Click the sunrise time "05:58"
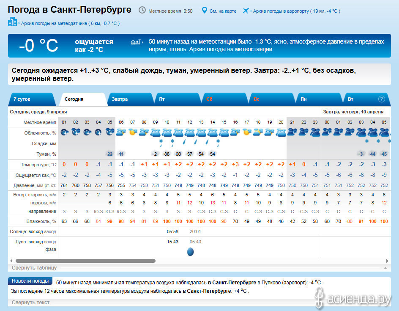Viewport: 399px width, 311px height. pos(172,231)
